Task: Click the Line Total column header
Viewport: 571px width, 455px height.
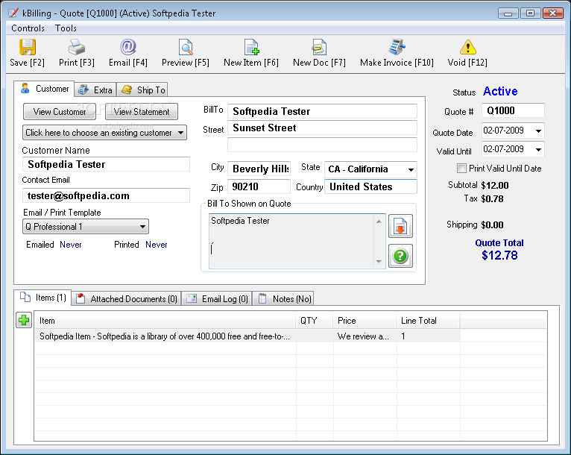Action: click(428, 321)
